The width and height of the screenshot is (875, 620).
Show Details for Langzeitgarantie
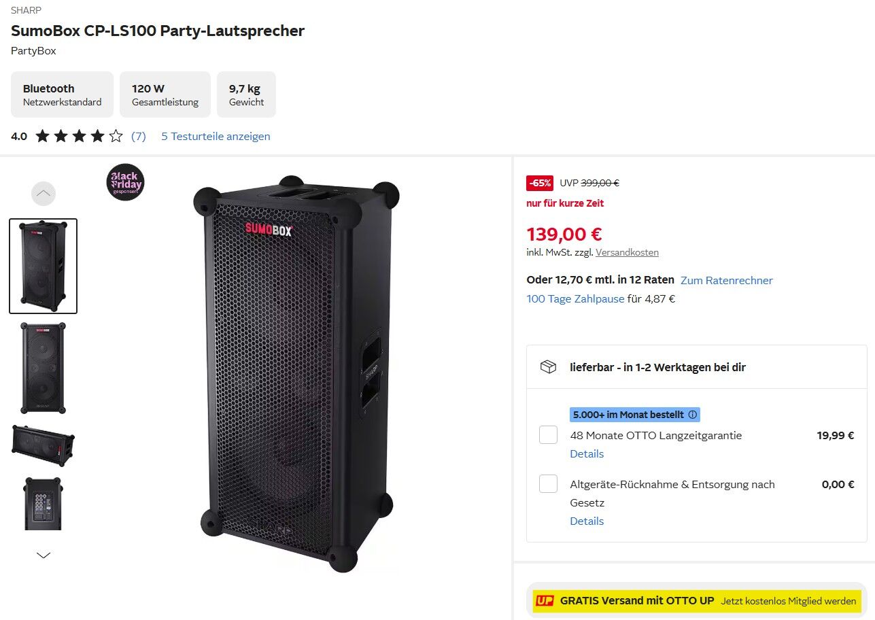[x=587, y=453]
